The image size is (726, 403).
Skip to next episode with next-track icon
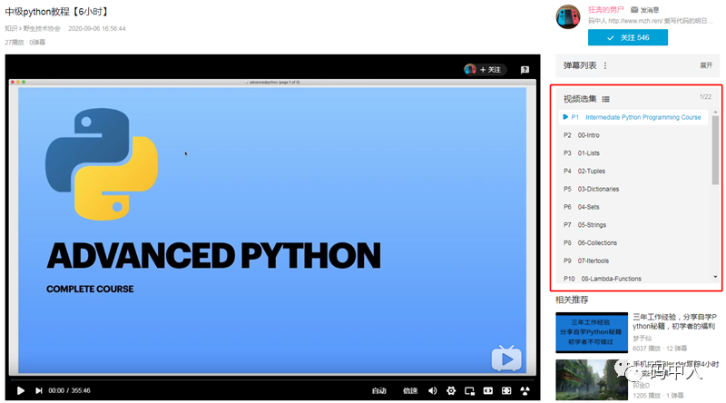tap(39, 390)
